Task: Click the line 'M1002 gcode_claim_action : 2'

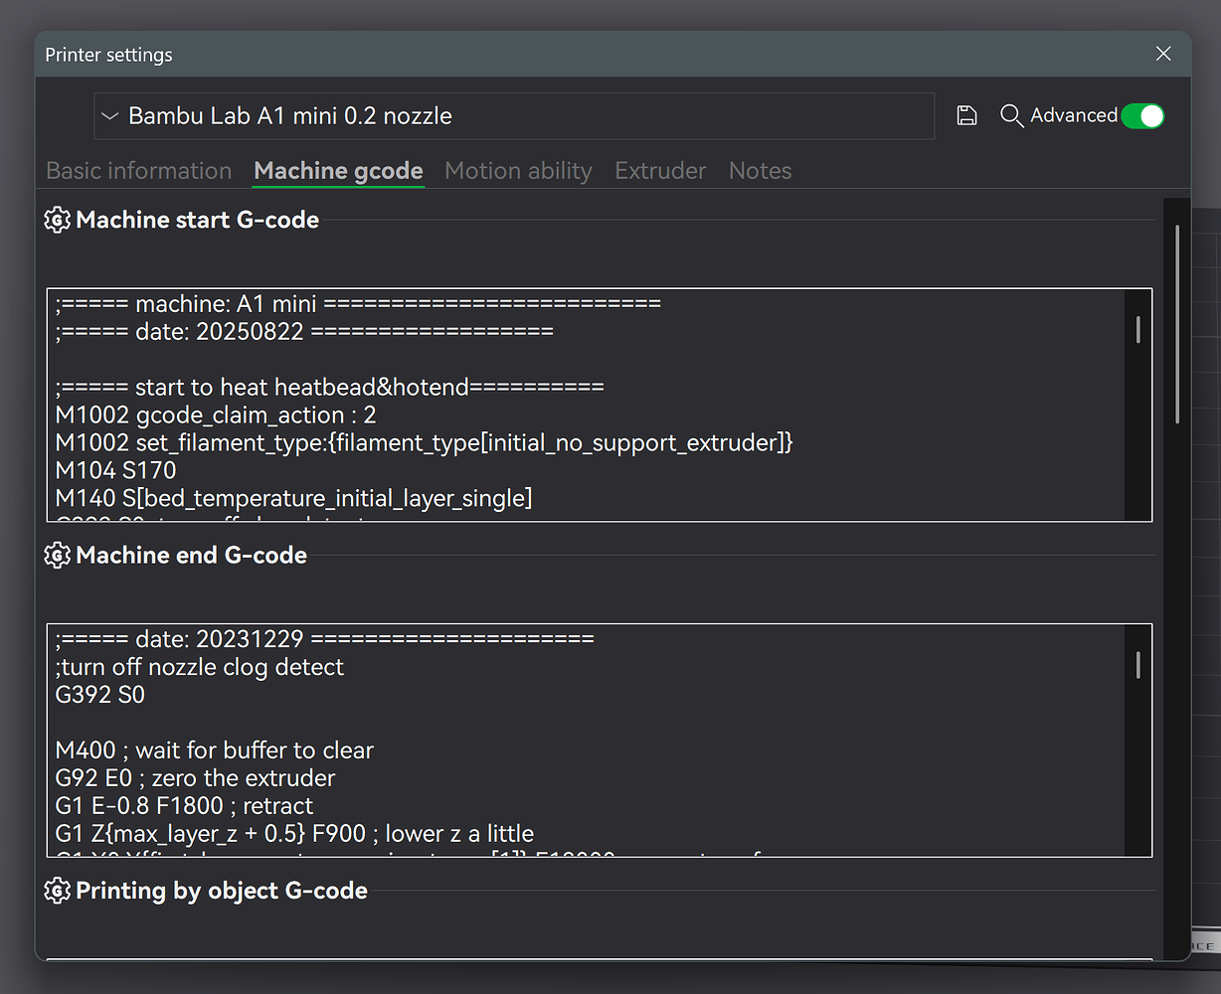Action: (216, 414)
